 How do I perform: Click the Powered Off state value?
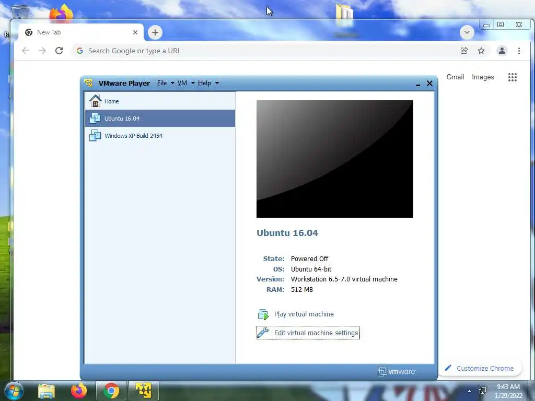tap(309, 258)
